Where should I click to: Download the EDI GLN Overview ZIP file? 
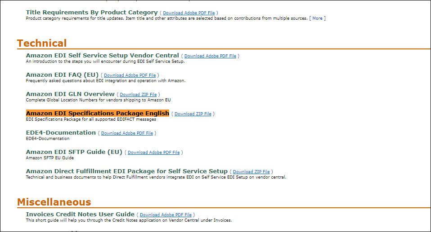[x=138, y=94]
